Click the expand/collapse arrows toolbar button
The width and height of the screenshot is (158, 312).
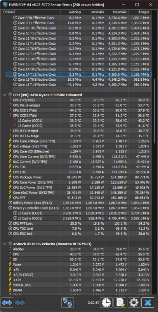[x=7, y=303]
